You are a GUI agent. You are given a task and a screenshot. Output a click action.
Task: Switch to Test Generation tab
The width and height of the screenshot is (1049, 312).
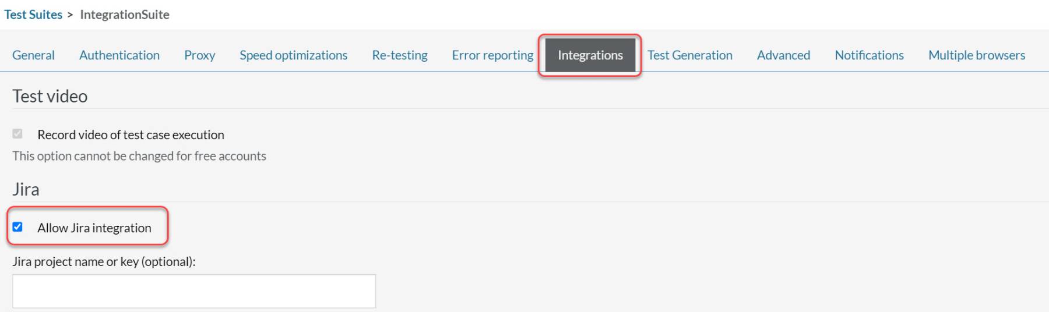(689, 55)
